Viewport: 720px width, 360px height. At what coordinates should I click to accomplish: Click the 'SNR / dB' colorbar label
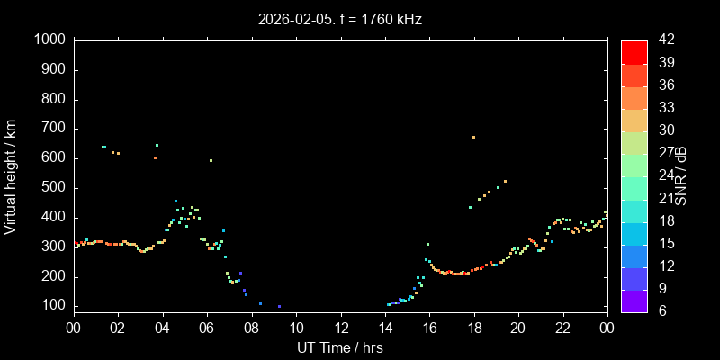(x=681, y=175)
